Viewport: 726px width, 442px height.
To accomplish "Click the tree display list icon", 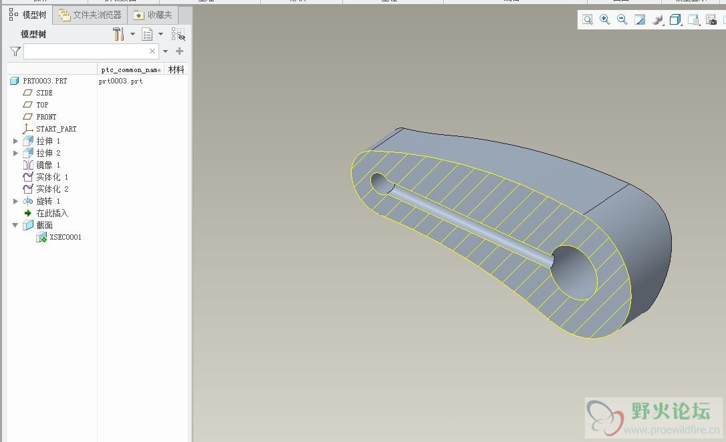I will (147, 34).
